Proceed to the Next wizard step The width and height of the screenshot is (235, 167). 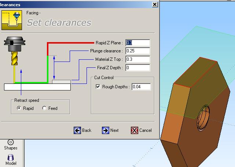[110, 130]
